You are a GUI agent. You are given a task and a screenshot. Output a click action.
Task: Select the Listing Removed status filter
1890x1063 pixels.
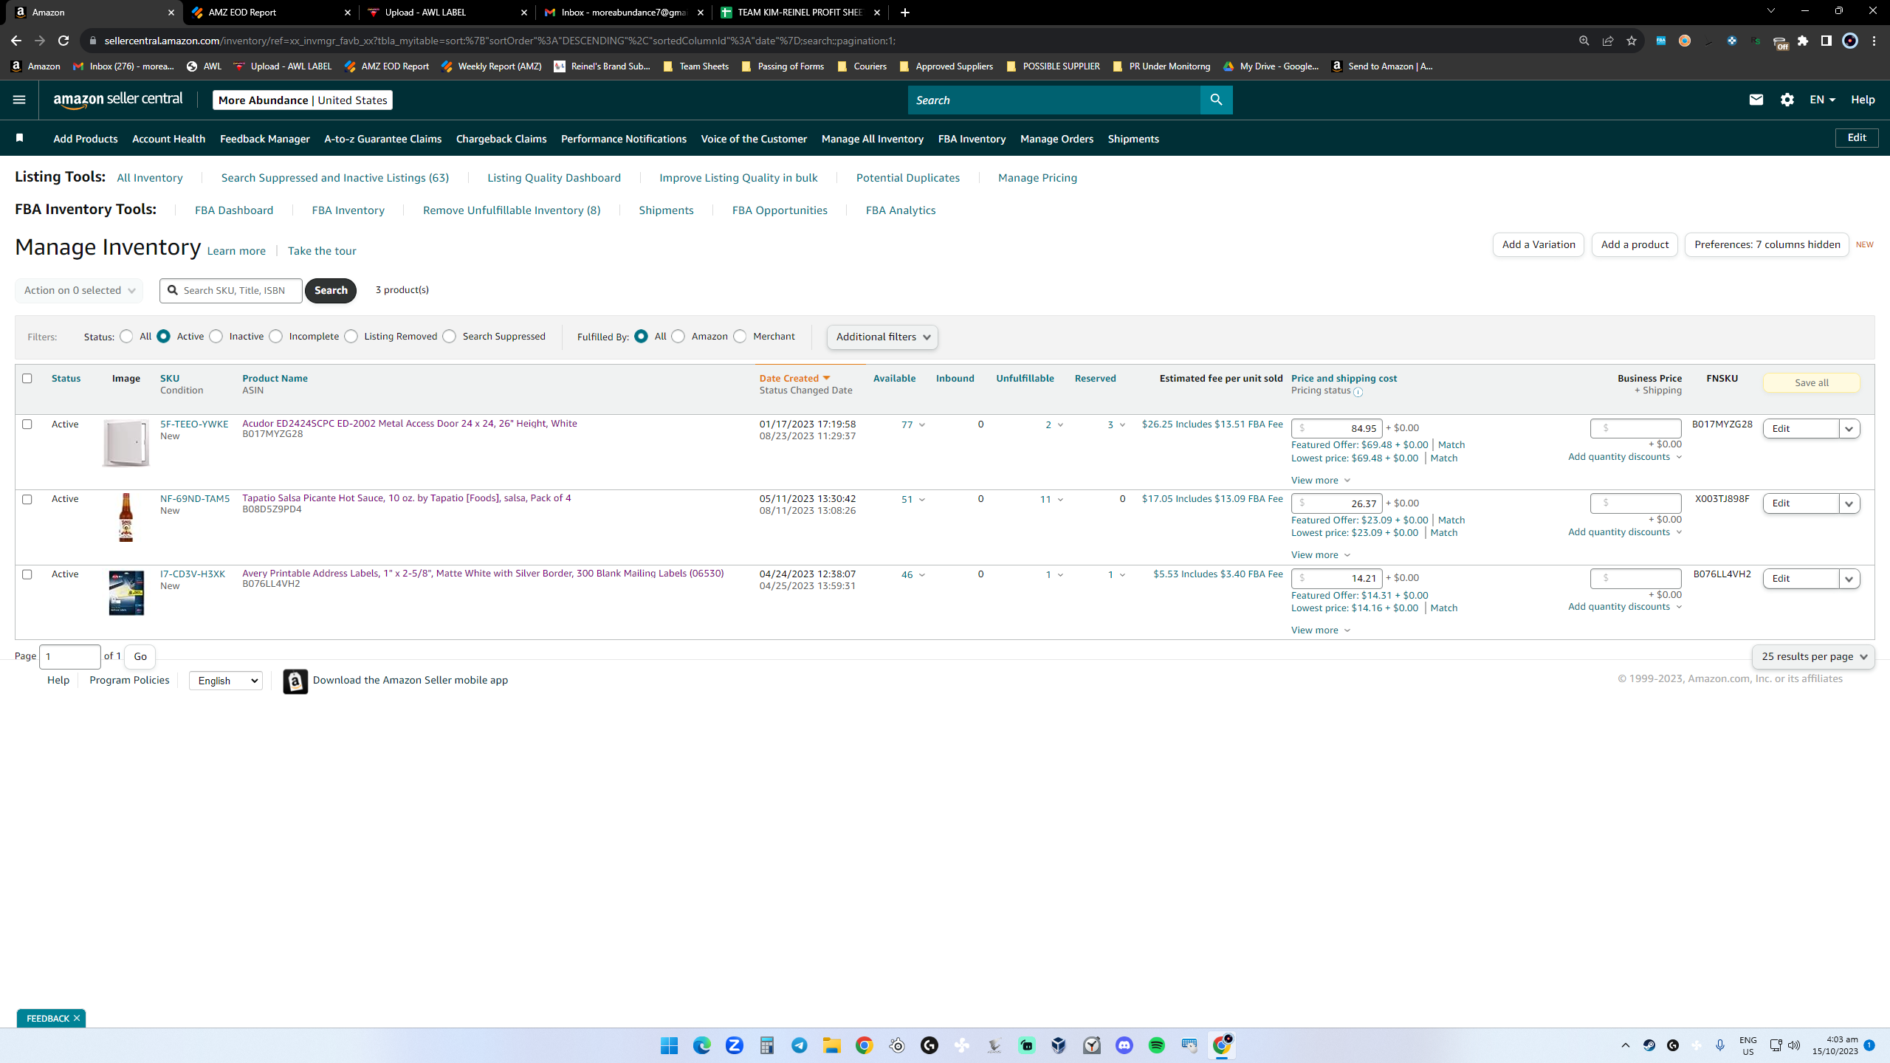coord(351,337)
